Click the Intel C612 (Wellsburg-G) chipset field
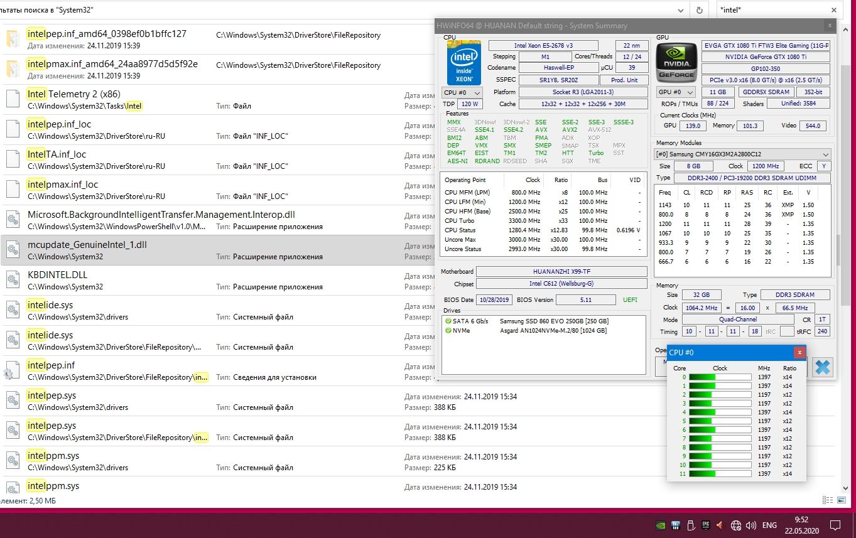Viewport: 856px width, 538px height. (x=561, y=284)
